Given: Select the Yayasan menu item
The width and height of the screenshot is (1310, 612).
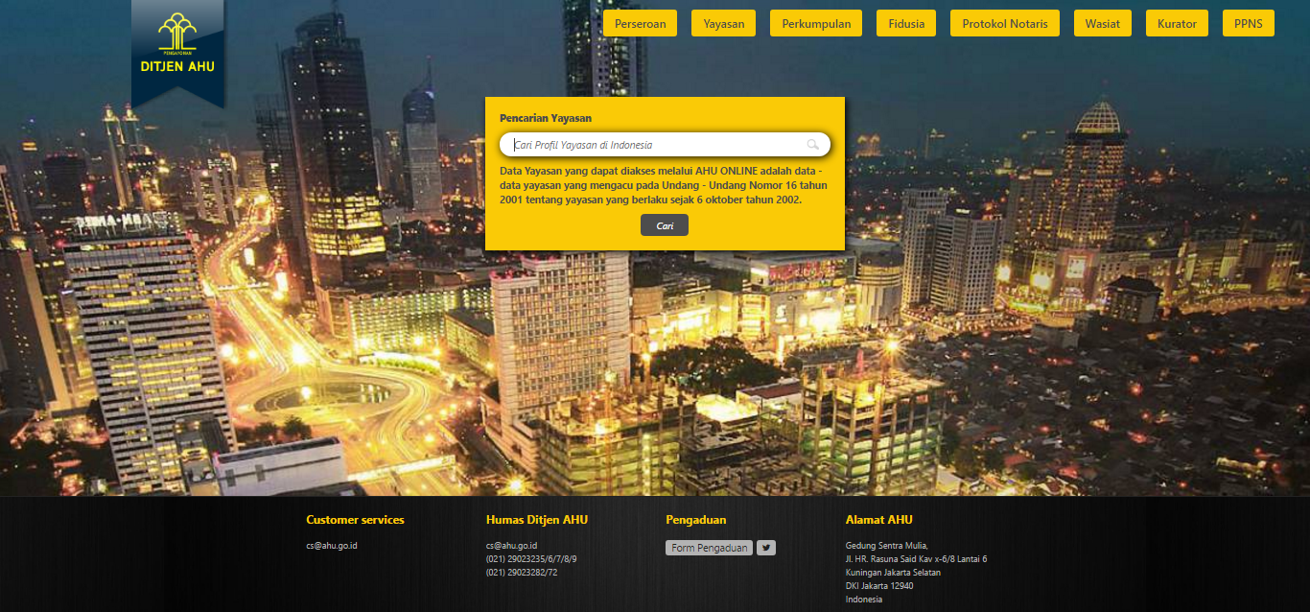Looking at the screenshot, I should (723, 23).
